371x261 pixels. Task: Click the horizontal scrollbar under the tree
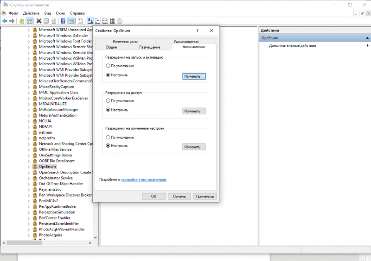tap(46, 242)
